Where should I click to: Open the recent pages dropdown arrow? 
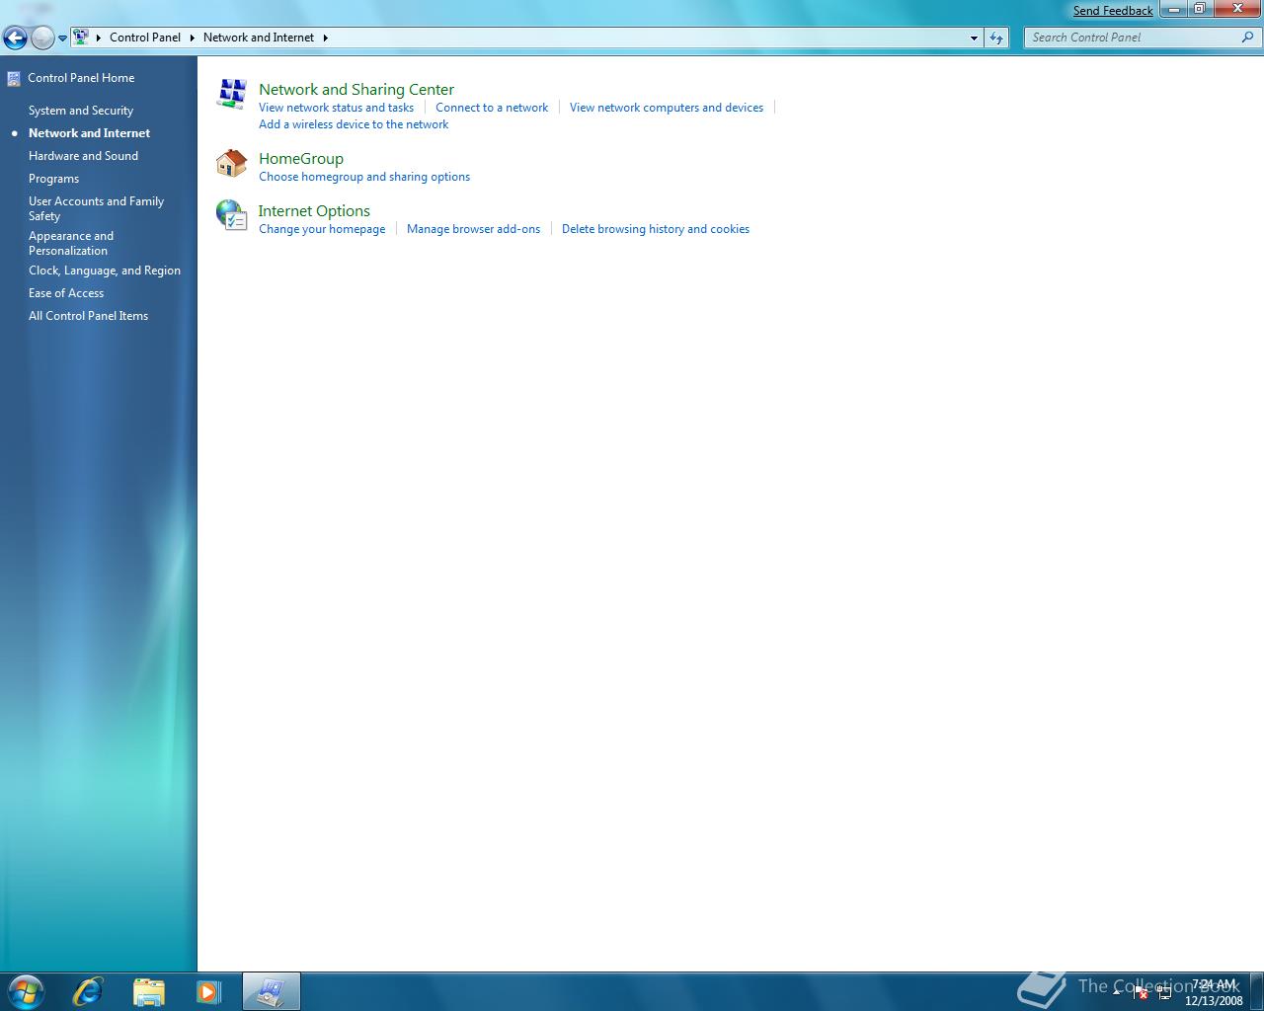click(62, 39)
